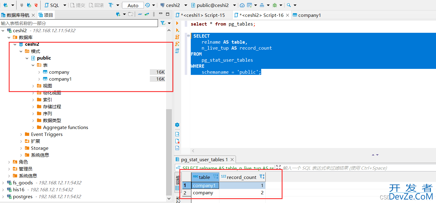Click the 回滚 rollback button
Screen dimensions: 436x203
click(x=96, y=5)
